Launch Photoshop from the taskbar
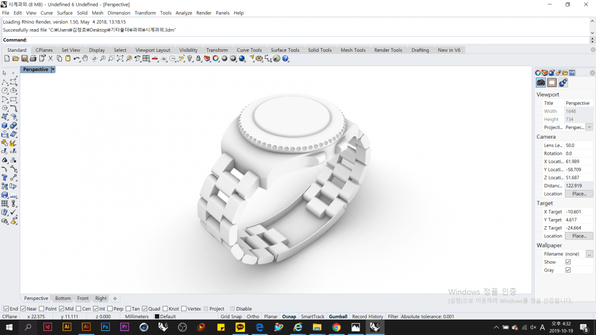 [105, 327]
